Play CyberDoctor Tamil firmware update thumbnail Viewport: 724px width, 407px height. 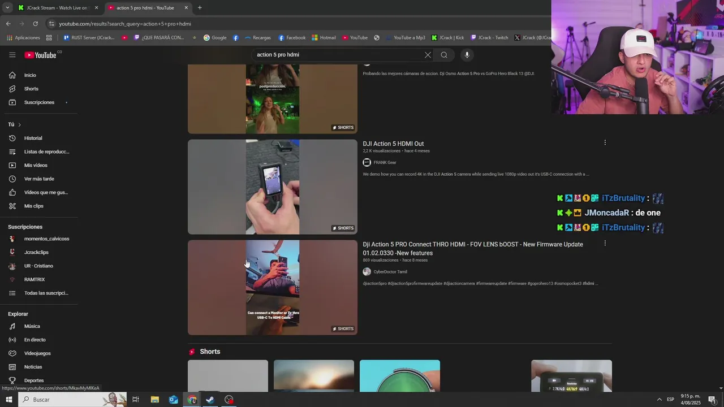coord(273,287)
